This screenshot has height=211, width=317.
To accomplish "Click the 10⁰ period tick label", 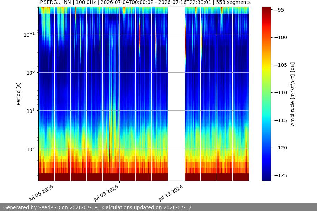I will (x=30, y=73).
